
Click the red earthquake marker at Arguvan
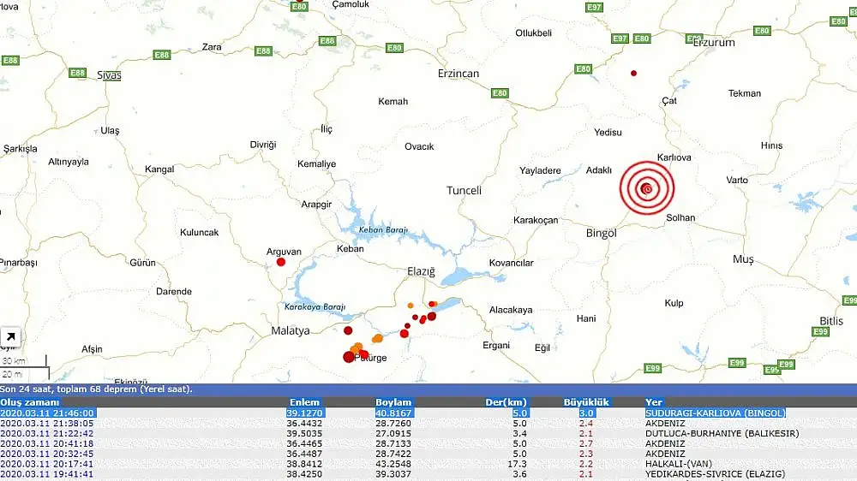pyautogui.click(x=281, y=262)
